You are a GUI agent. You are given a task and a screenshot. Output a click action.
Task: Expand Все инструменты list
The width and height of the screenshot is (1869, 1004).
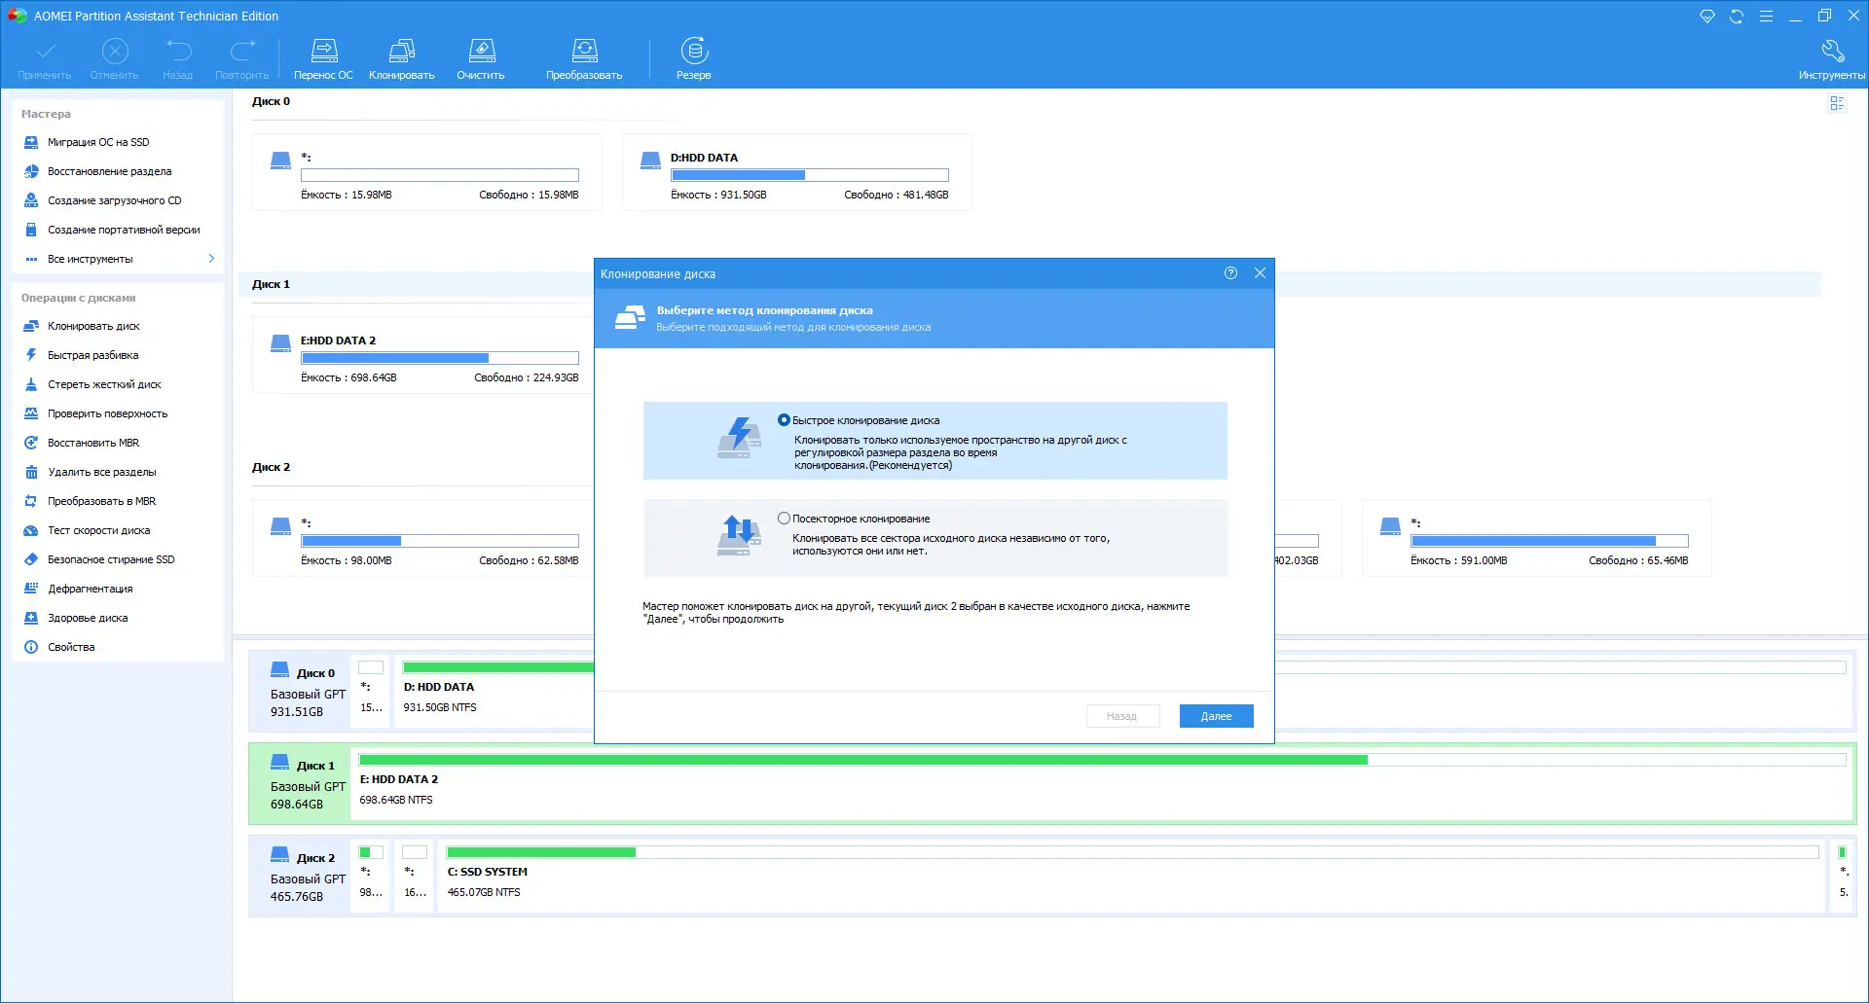pyautogui.click(x=118, y=259)
